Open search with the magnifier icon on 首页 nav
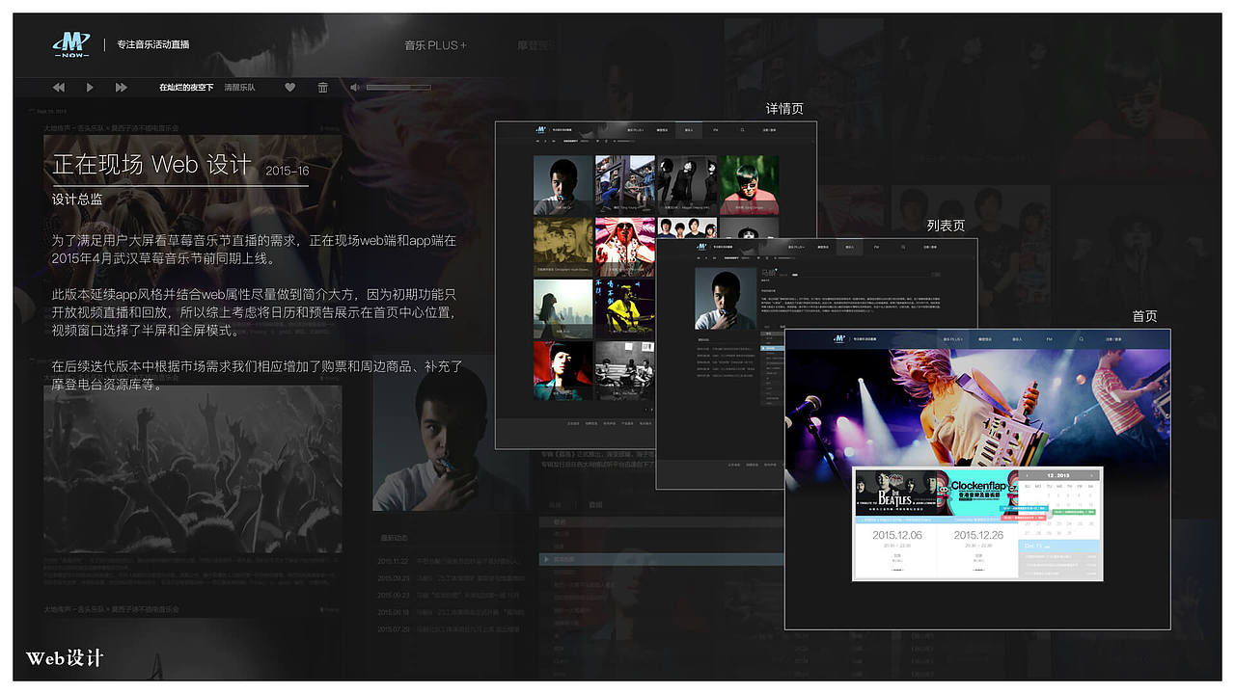 tap(1083, 340)
